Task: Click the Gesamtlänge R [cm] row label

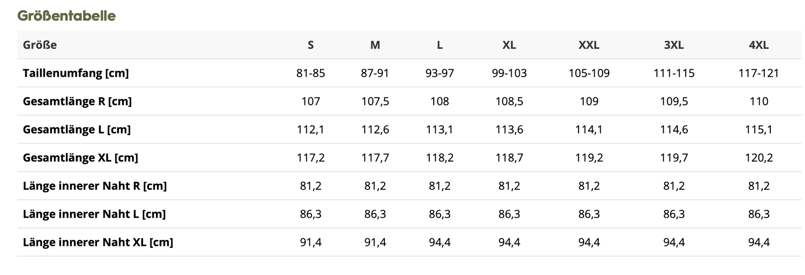Action: tap(77, 101)
